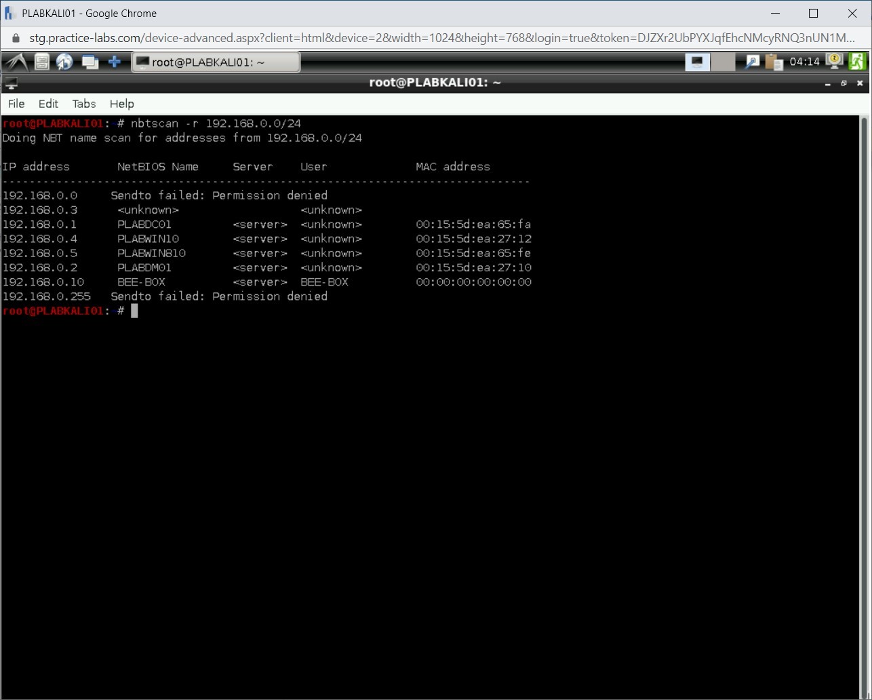
Task: Click the panel clock showing 04:14
Action: [805, 62]
